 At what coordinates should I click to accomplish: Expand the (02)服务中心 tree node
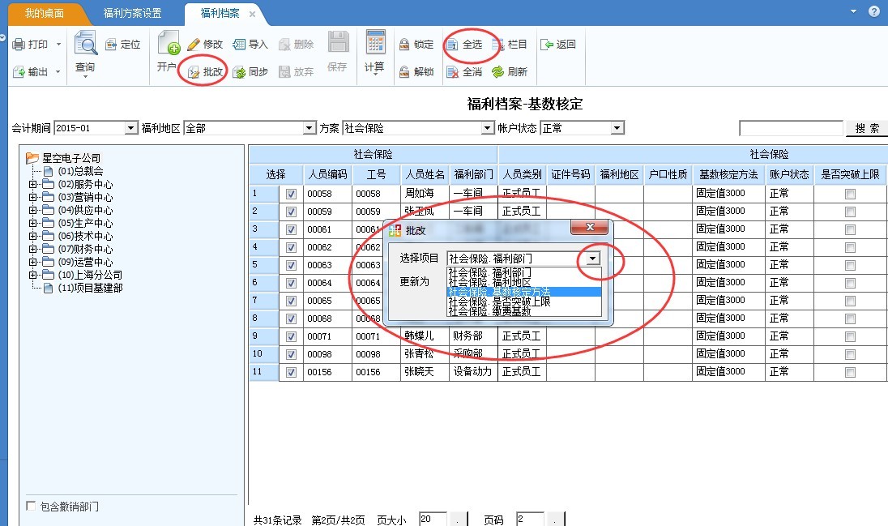coord(33,185)
